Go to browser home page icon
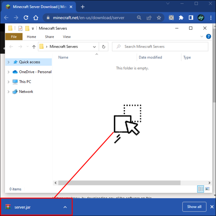Screen dimensions: 216x216 click(36, 18)
